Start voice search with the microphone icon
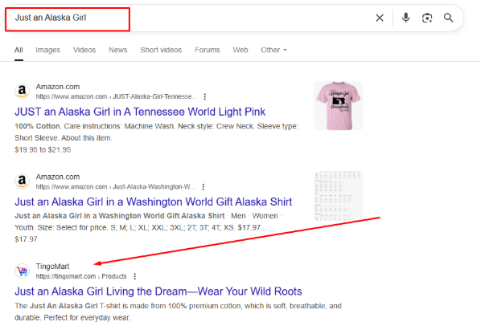 tap(405, 18)
